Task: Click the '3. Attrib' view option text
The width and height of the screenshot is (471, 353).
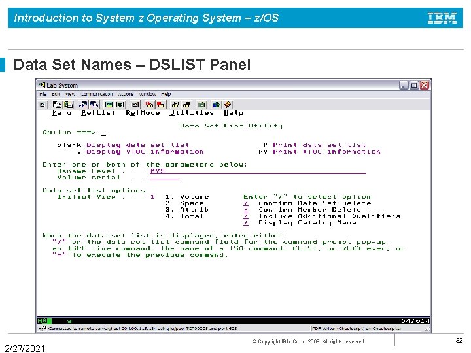Action: tap(187, 210)
